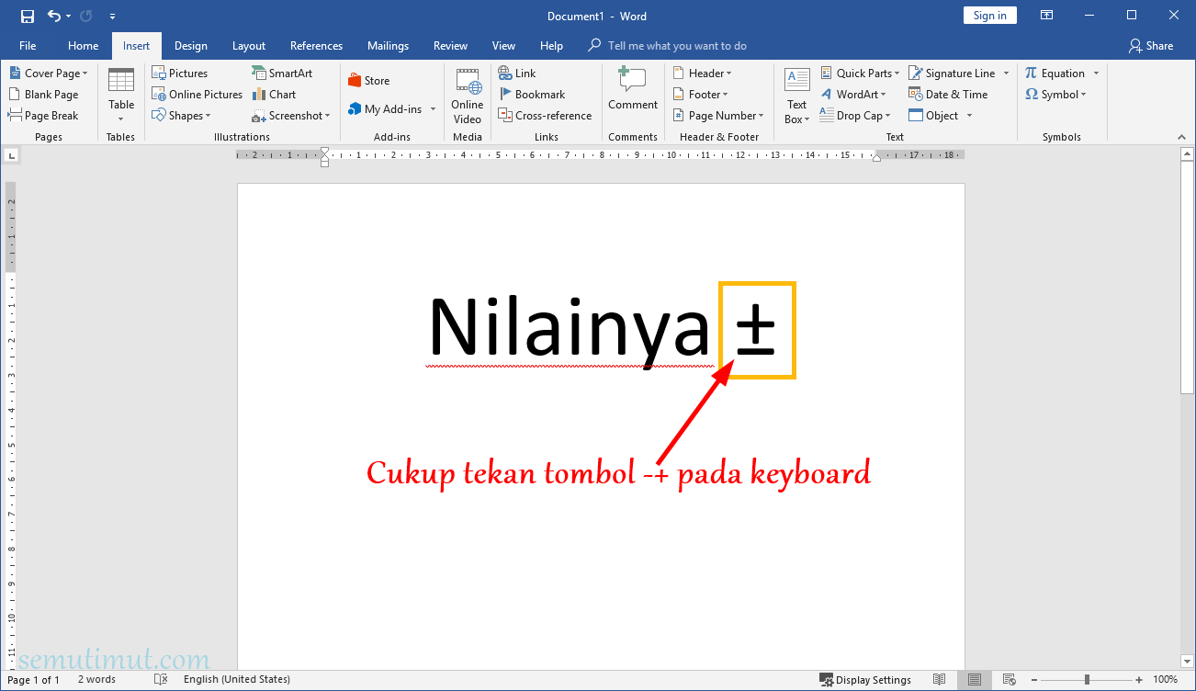Open the Symbol dropdown
Image resolution: width=1196 pixels, height=691 pixels.
pos(1056,94)
